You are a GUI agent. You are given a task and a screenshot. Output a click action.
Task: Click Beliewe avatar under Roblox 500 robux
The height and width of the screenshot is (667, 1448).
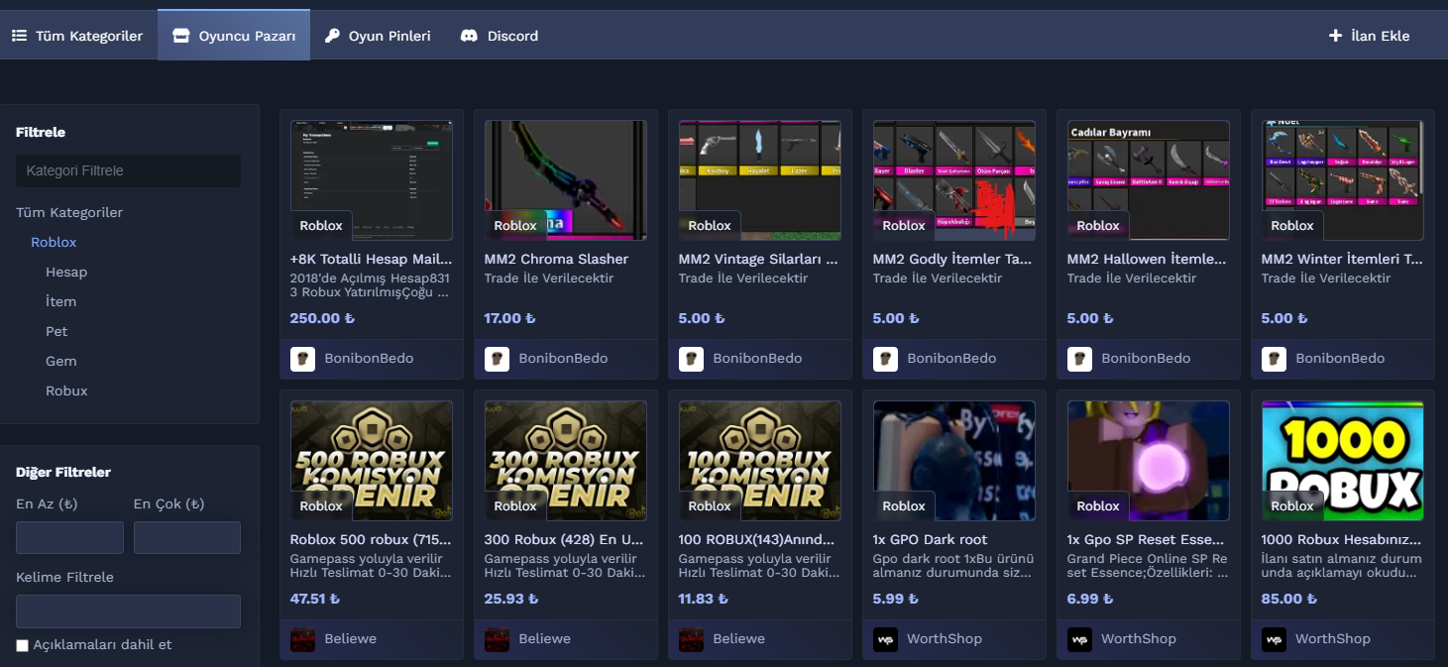pyautogui.click(x=302, y=639)
